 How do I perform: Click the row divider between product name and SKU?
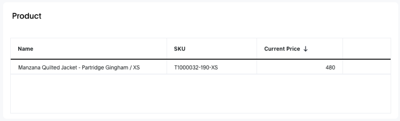click(167, 67)
